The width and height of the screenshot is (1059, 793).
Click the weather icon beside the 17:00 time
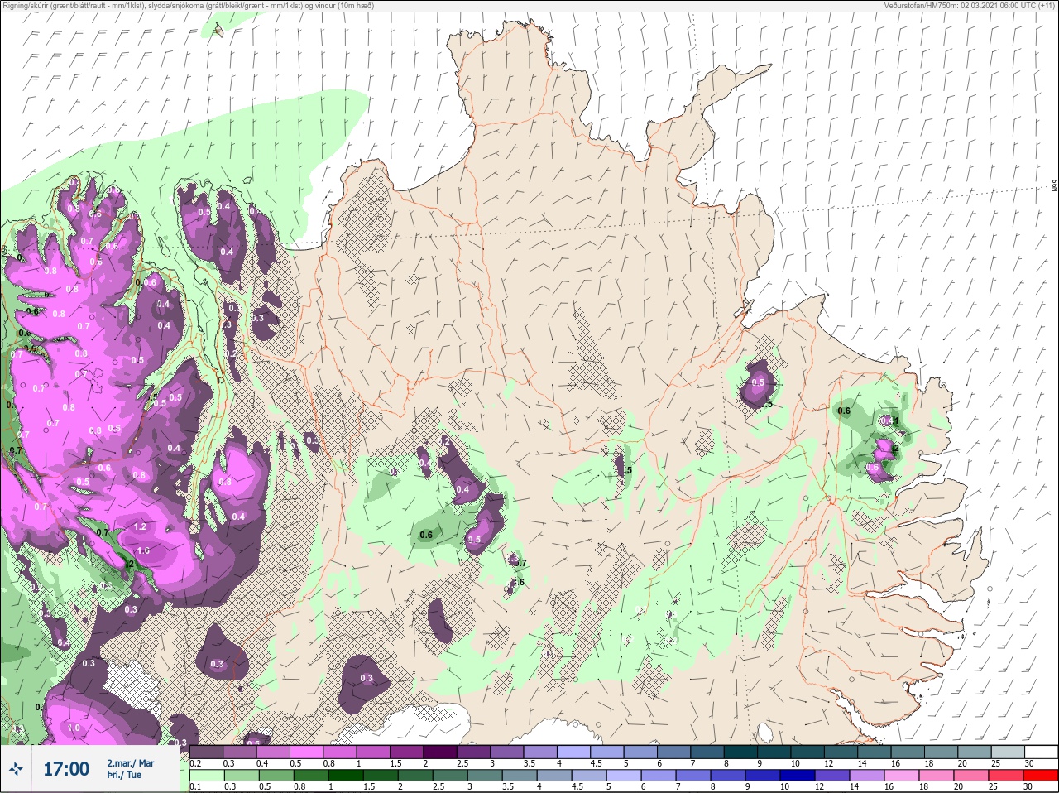pyautogui.click(x=16, y=769)
